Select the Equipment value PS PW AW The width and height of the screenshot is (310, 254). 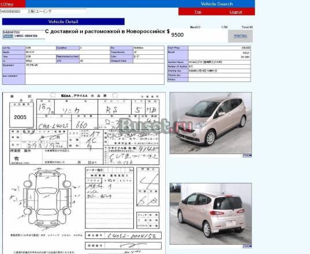pyautogui.click(x=32, y=65)
